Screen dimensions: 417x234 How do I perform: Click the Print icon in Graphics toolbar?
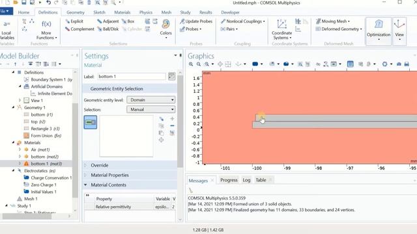407,64
